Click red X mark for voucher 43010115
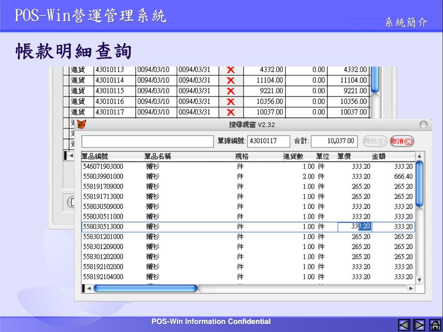This screenshot has width=443, height=332. tap(231, 91)
